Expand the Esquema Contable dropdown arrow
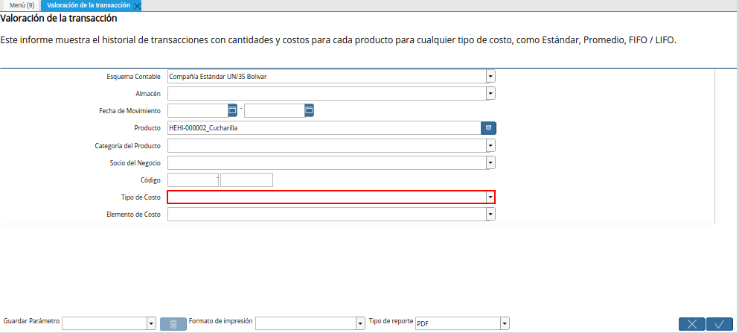This screenshot has width=739, height=333. (490, 76)
